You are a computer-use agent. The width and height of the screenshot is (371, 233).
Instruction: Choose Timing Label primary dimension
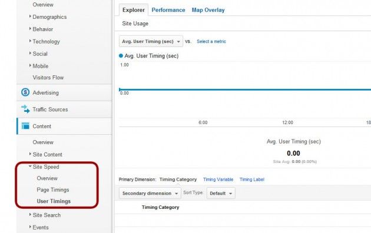[x=252, y=179]
